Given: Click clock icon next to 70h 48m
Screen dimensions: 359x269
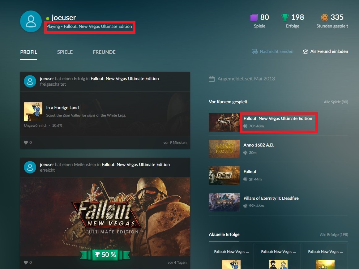Looking at the screenshot, I should (245, 126).
